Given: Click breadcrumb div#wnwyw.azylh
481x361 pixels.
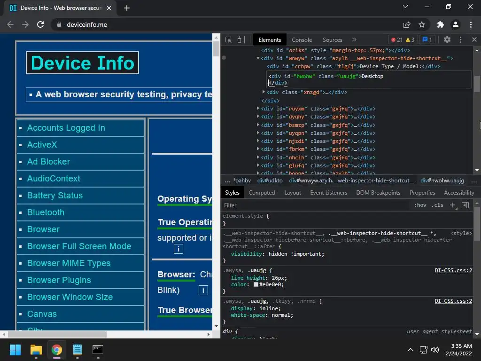Looking at the screenshot, I should pos(351,180).
